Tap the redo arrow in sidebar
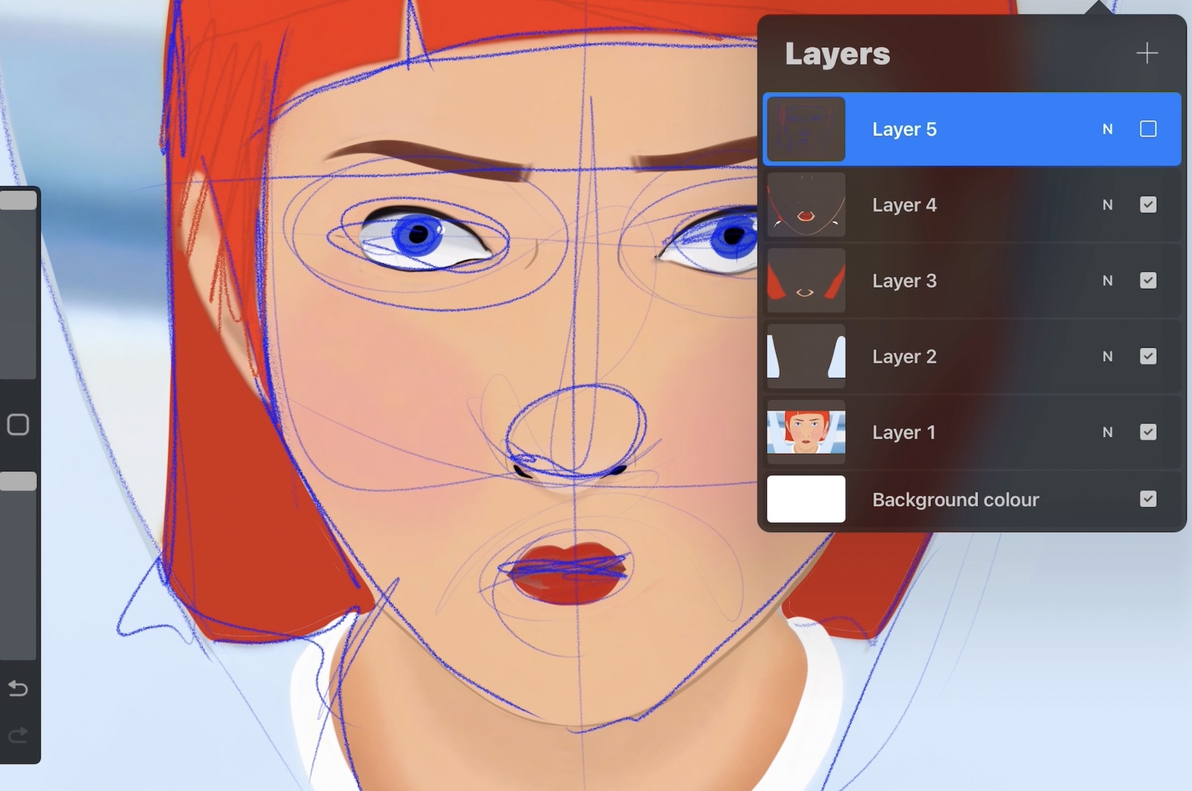 tap(18, 736)
